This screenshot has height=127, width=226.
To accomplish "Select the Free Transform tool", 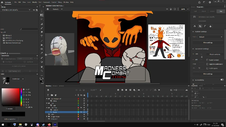I will coord(42,15).
